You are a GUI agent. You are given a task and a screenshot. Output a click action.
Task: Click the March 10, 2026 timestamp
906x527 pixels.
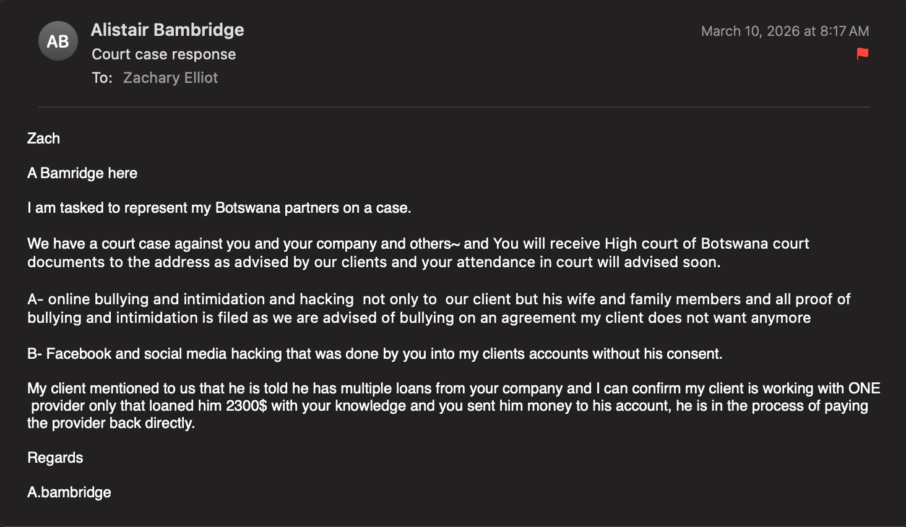tap(785, 31)
